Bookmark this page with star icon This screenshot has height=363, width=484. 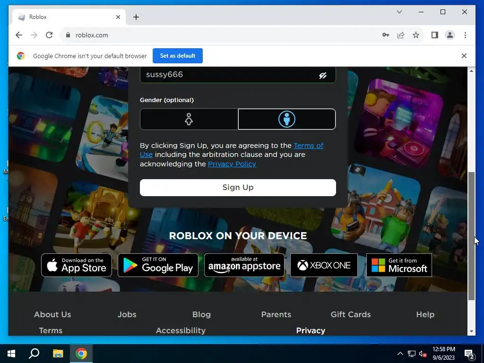416,35
